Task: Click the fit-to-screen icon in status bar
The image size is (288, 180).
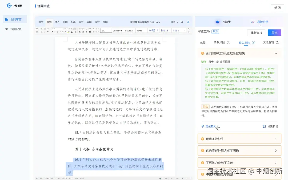Action: [187, 178]
